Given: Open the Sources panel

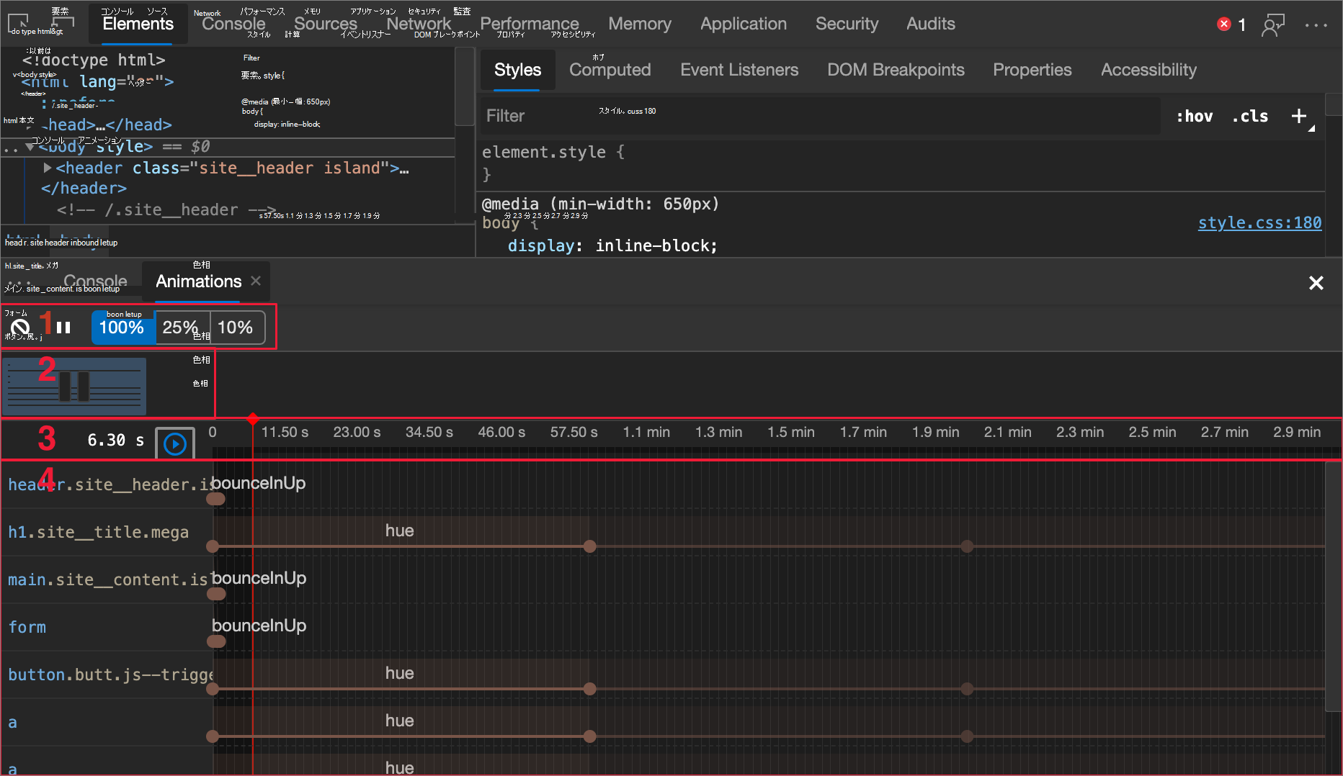Looking at the screenshot, I should [x=326, y=24].
